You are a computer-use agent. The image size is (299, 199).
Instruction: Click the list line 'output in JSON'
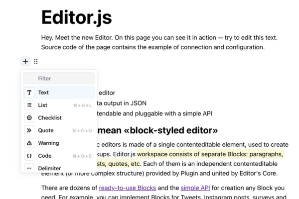click(125, 103)
